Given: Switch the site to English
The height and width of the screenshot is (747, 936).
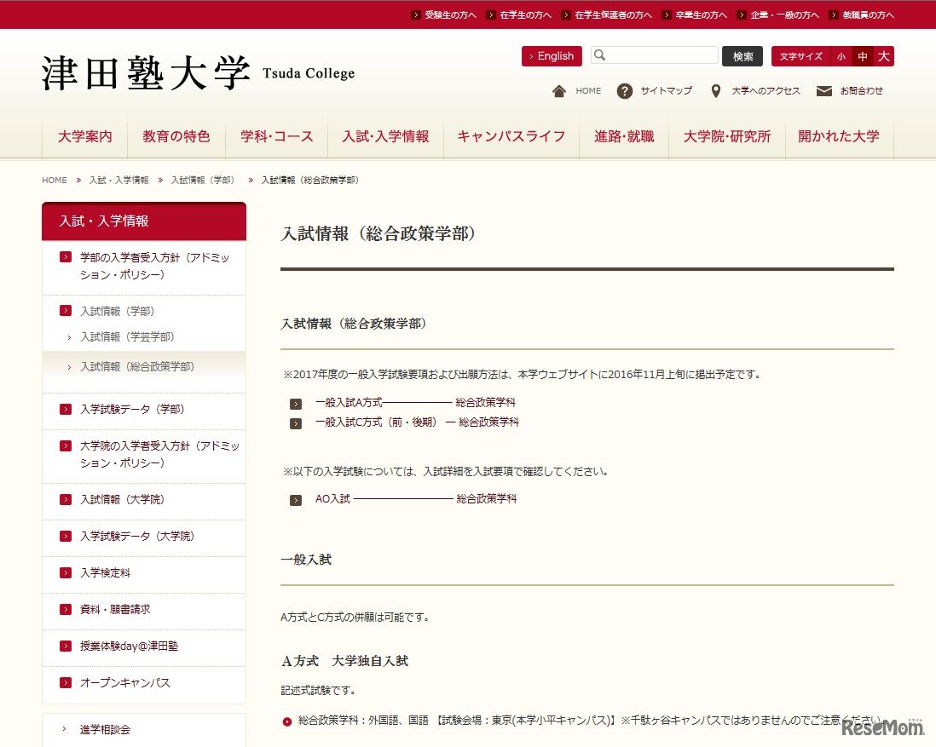Looking at the screenshot, I should 552,55.
